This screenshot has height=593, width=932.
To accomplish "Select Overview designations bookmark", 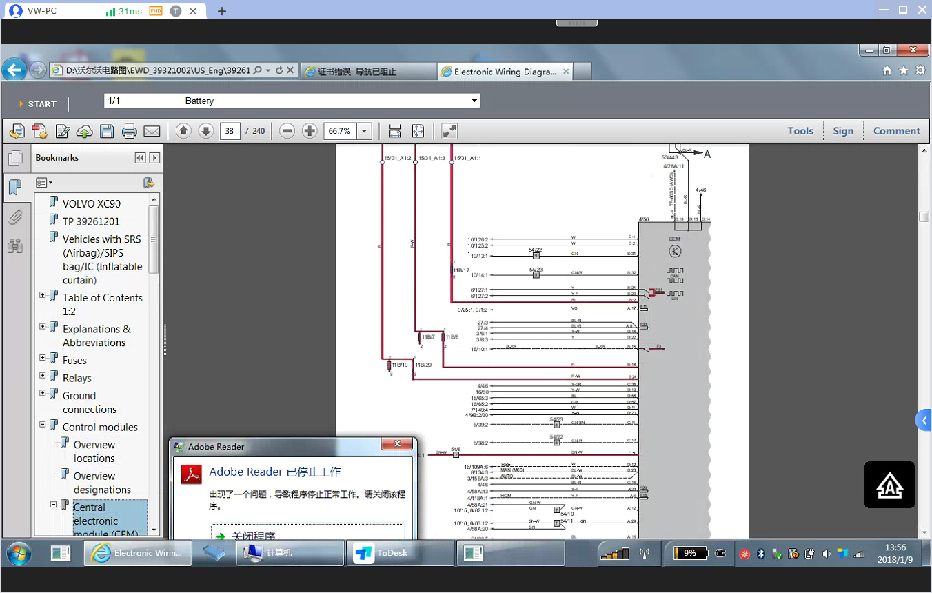I will [x=102, y=483].
